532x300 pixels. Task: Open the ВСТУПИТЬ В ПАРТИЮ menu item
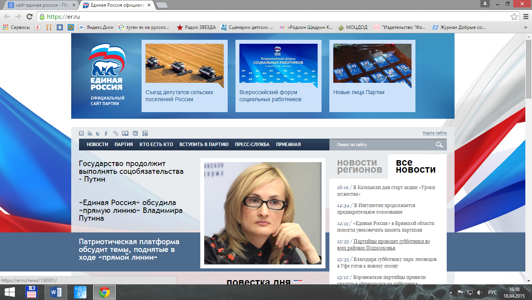coord(204,145)
